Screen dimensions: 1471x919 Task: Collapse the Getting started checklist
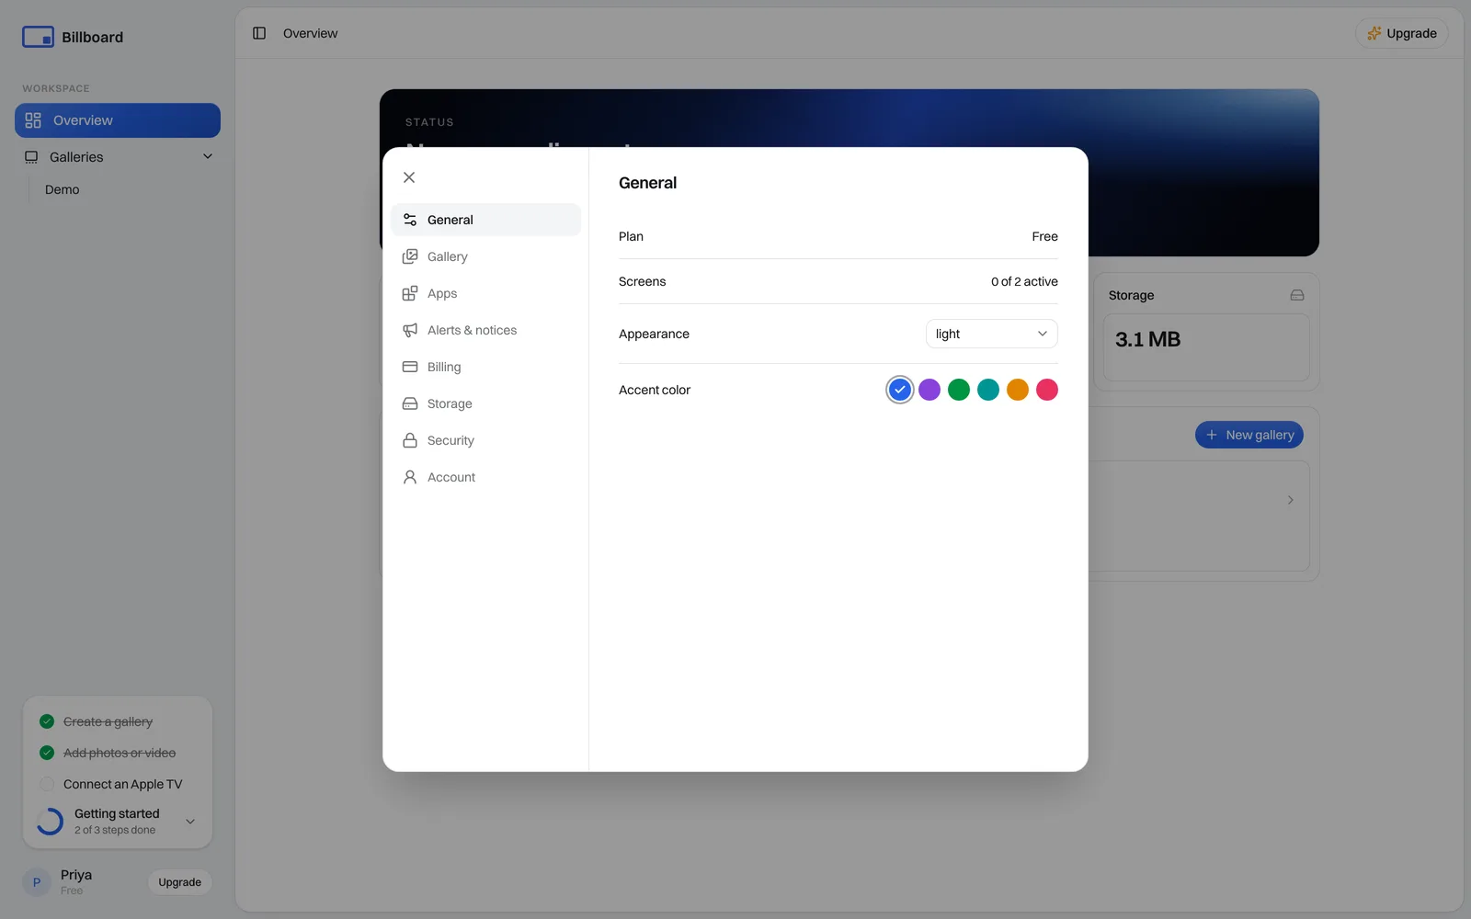(190, 822)
